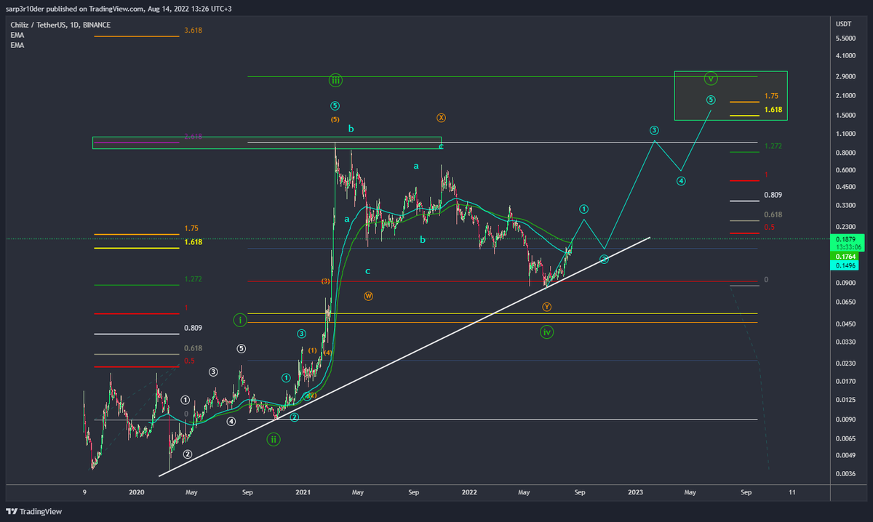Click the orange circled Y wave marker

pos(547,307)
